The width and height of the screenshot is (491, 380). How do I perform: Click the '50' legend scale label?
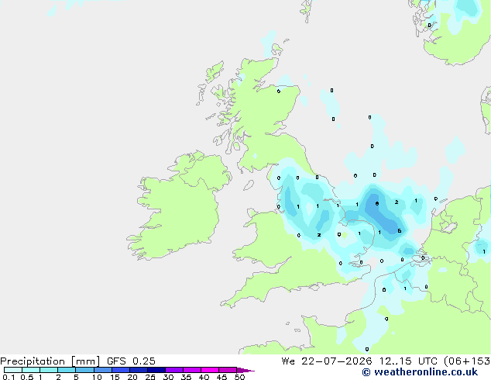pos(240,377)
